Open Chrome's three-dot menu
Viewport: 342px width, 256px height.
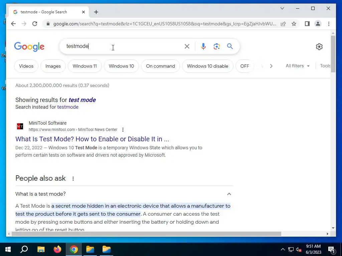329,24
